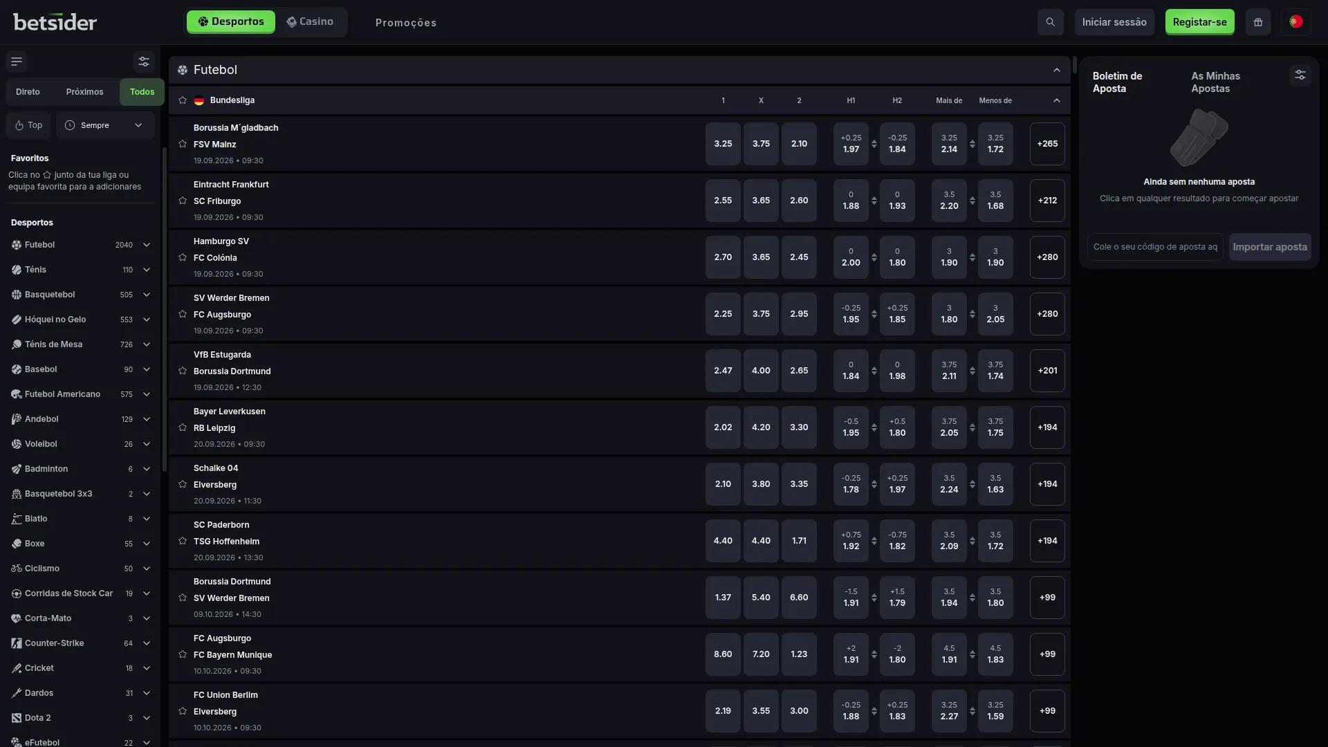Change handicap line for Borussia M'gladbach match

[x=874, y=144]
